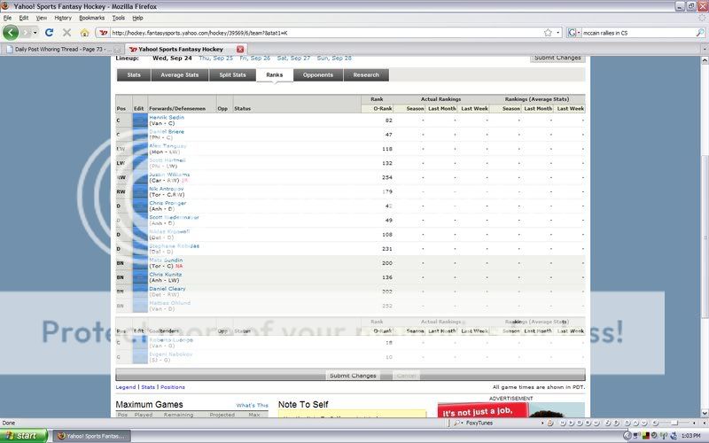
Task: Open the Thu, Sep 25 lineup link
Action: 216,58
